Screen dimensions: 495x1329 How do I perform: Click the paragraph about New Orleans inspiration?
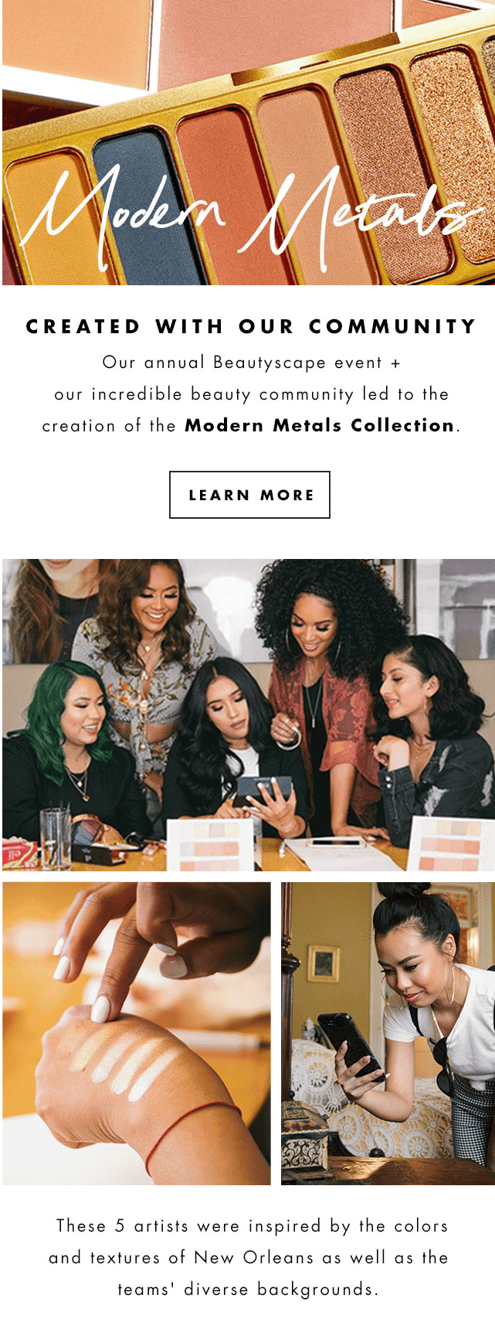tap(248, 1257)
